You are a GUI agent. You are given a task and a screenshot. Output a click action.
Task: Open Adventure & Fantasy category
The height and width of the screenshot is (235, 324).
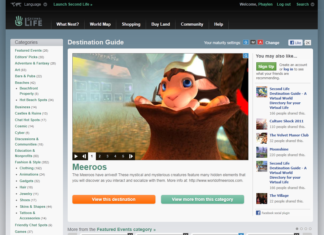[32, 63]
